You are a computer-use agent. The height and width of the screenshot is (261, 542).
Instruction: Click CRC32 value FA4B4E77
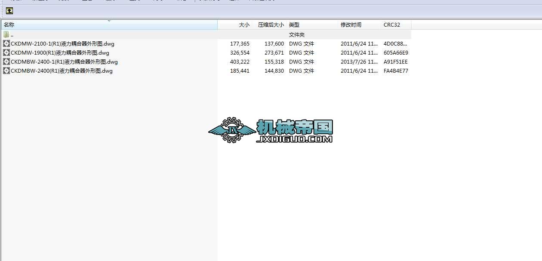[396, 71]
